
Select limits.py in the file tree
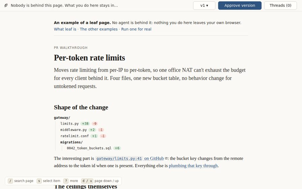click(x=69, y=124)
